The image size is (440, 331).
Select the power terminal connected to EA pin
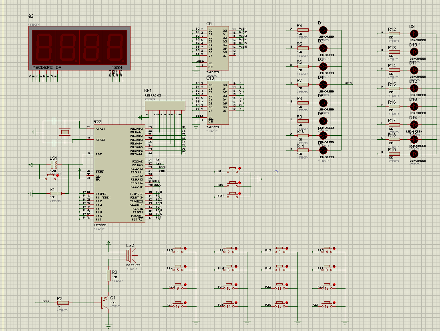tap(79, 170)
